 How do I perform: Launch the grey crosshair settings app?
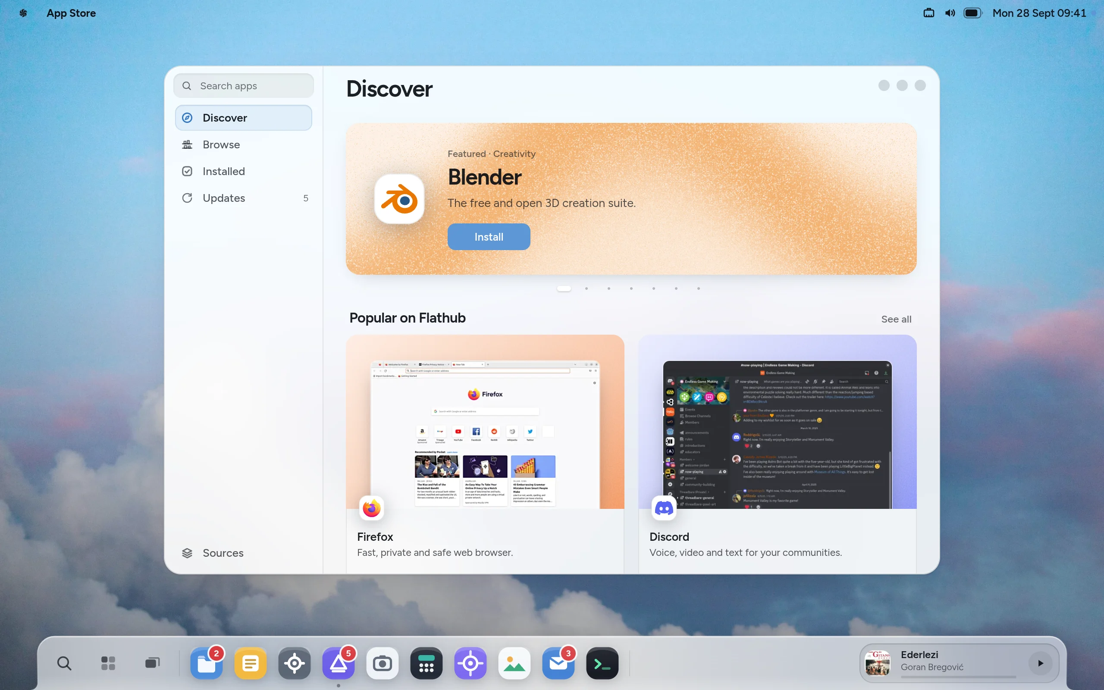click(294, 663)
